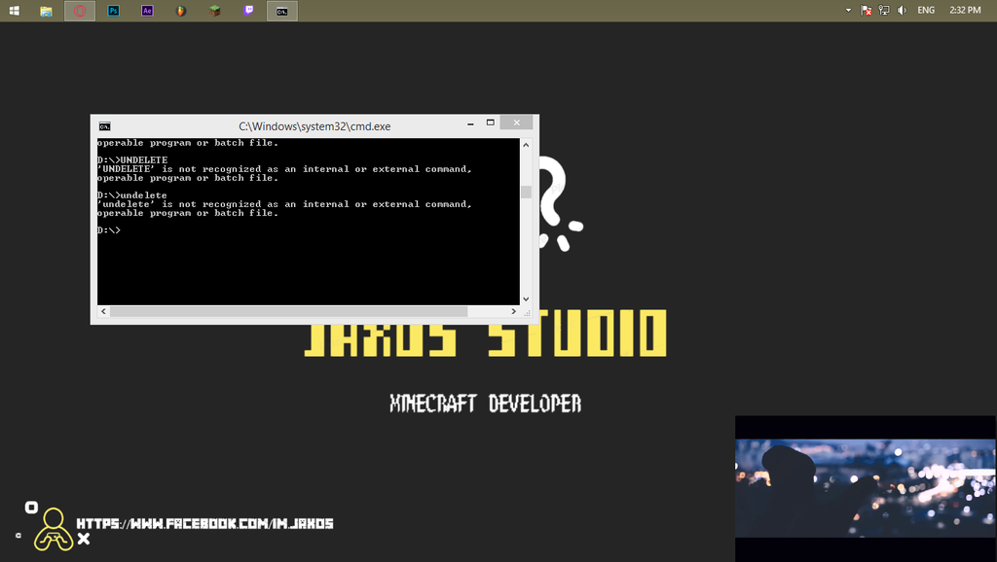Viewport: 997px width, 562px height.
Task: Click vertical scrollbar up arrow in cmd
Action: (x=526, y=145)
